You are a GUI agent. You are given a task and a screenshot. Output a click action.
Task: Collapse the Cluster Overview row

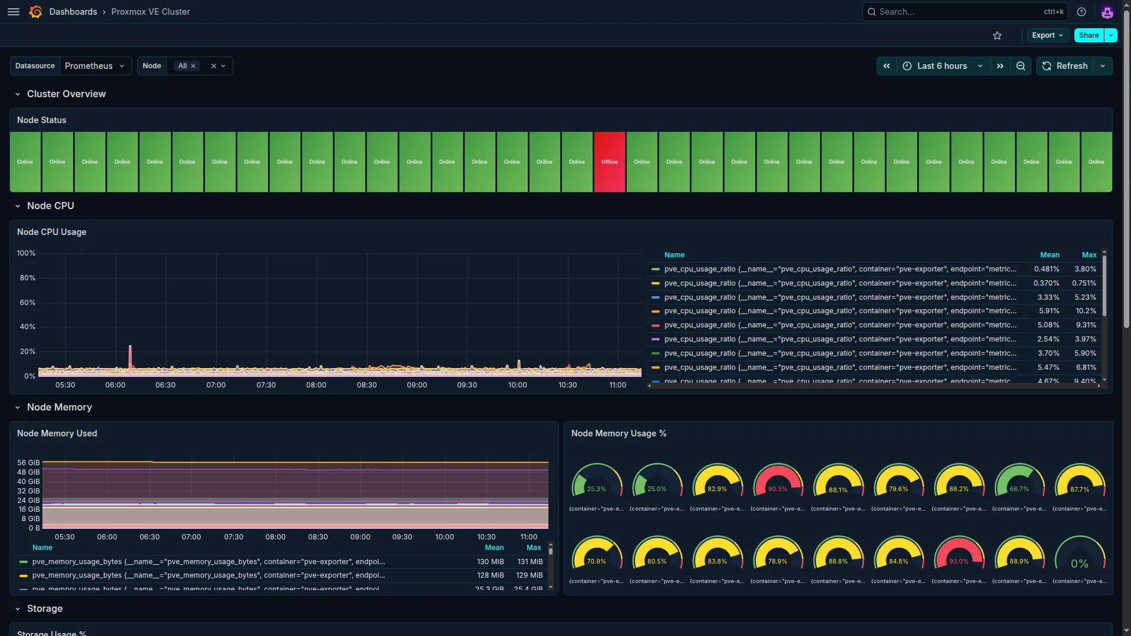[x=18, y=94]
